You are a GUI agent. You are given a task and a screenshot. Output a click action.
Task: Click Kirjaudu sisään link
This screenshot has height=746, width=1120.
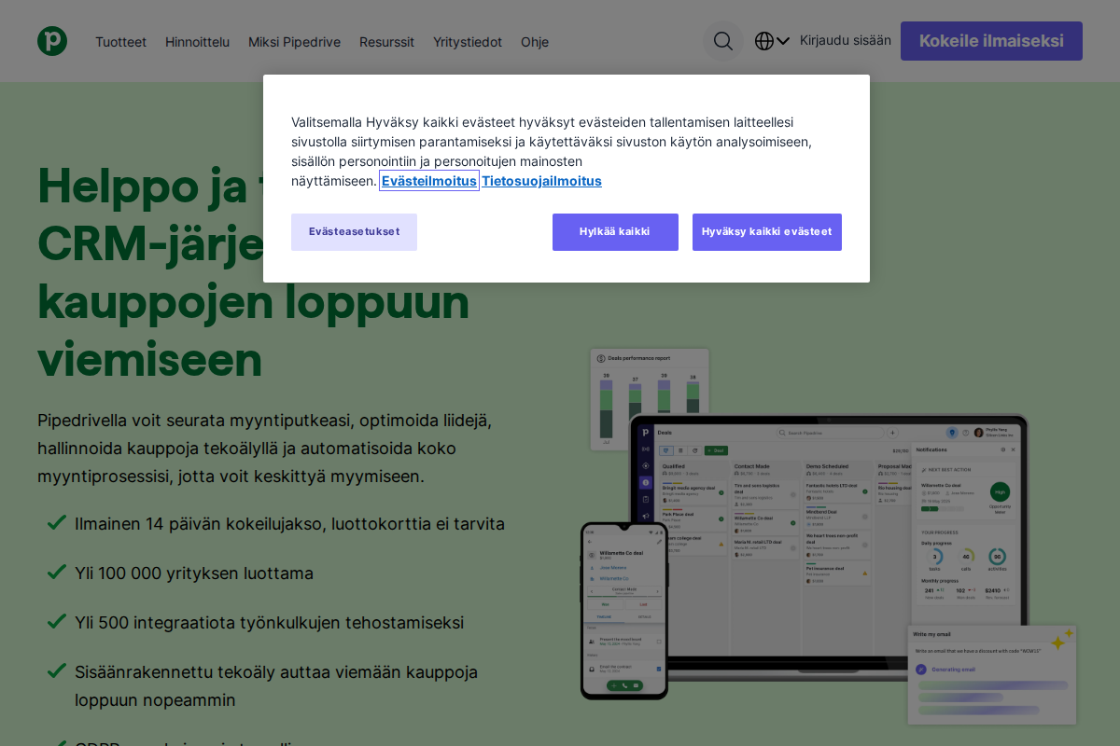(x=845, y=40)
